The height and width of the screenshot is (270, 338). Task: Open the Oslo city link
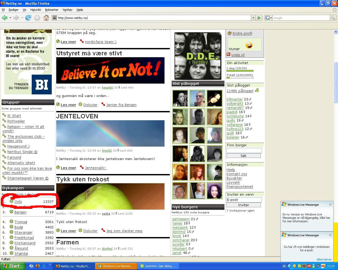18,201
